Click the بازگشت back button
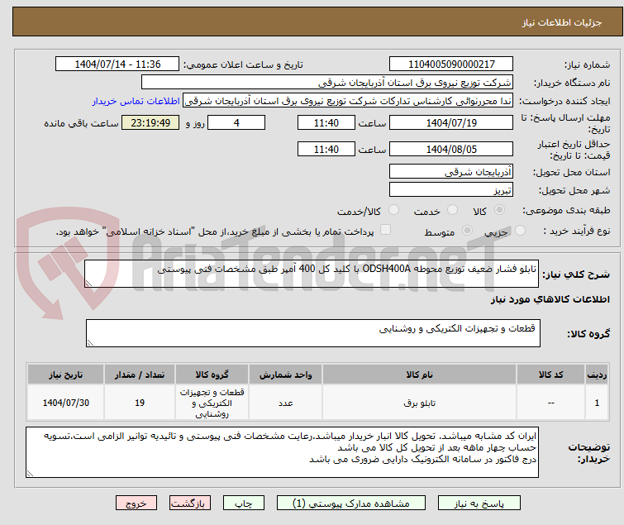 [x=189, y=504]
